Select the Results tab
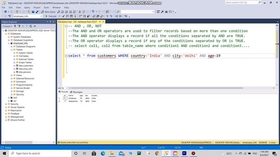The width and height of the screenshot is (280, 157). point(63,92)
